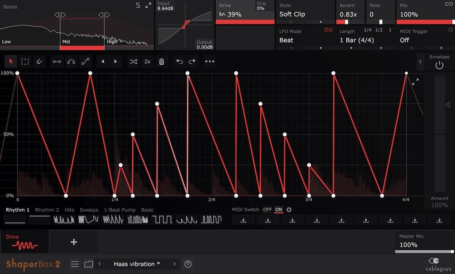The image size is (455, 274).
Task: Choose the S-curve segment tool
Action: point(86,61)
